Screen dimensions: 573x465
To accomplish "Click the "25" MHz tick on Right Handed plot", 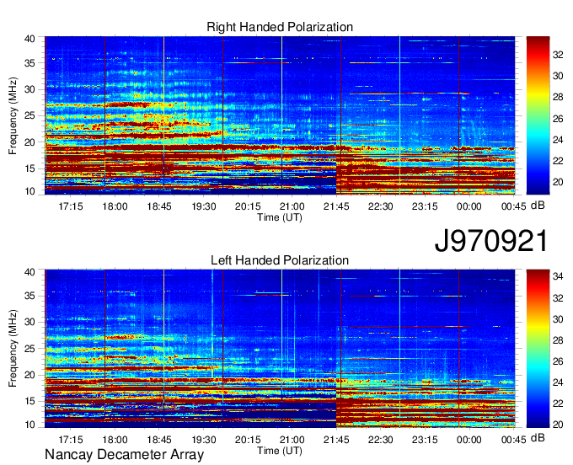I will [x=29, y=115].
